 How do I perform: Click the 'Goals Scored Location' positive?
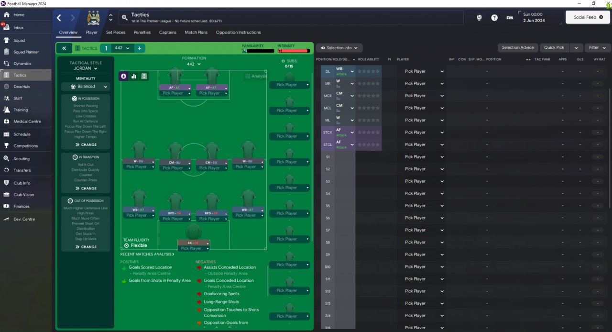(151, 267)
